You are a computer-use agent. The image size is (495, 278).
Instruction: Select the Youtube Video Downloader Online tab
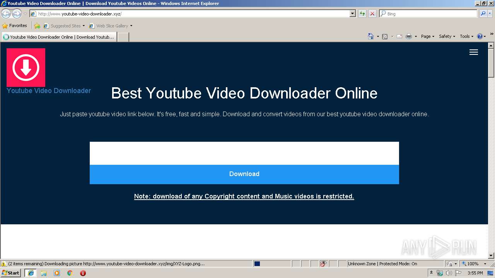click(x=59, y=37)
